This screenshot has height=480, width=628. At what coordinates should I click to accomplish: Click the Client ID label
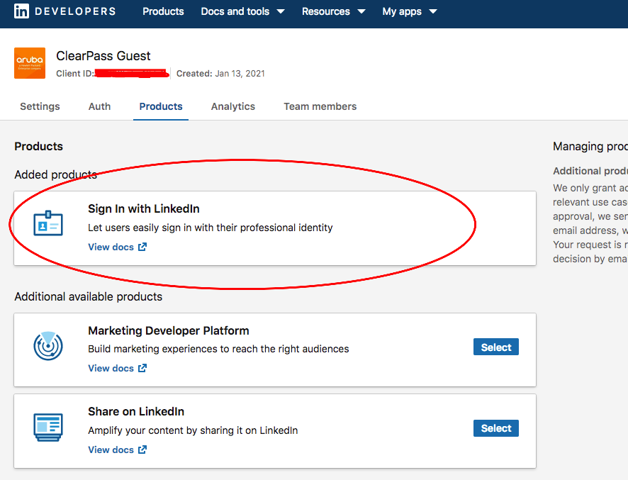click(x=75, y=74)
